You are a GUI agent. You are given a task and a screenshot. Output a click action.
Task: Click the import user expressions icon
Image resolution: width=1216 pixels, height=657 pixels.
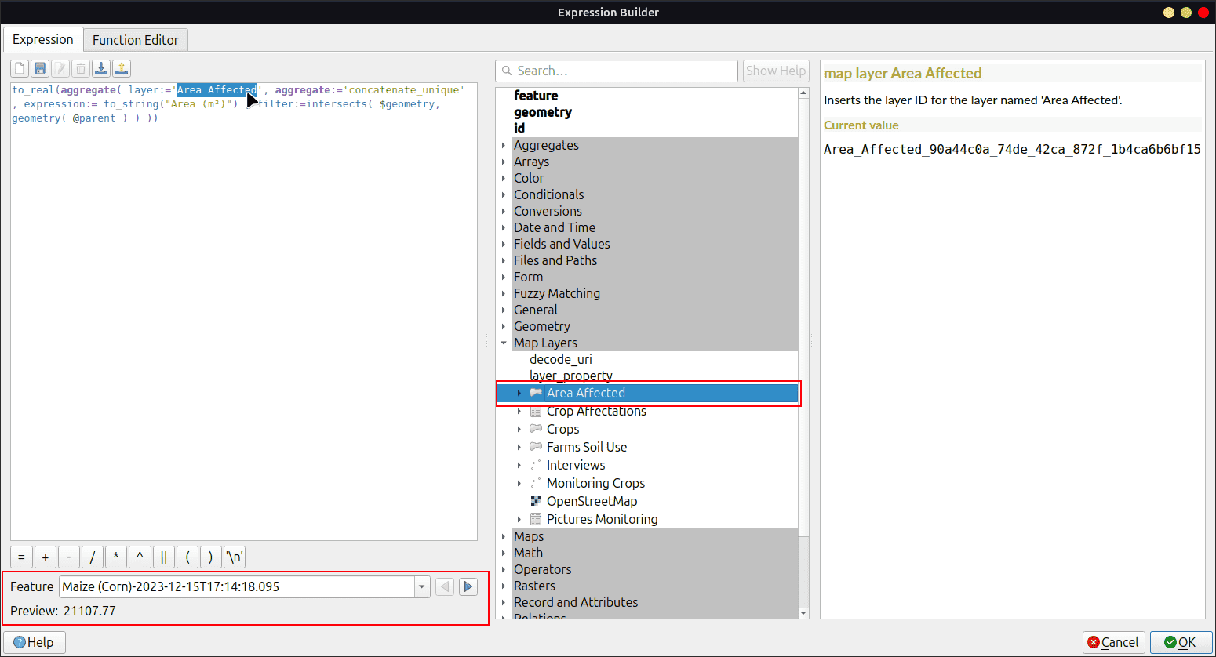click(x=101, y=69)
